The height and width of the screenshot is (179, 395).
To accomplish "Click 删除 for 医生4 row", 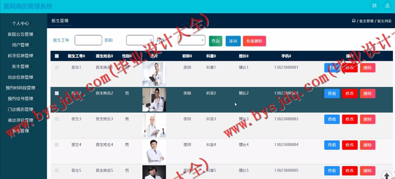I will pos(368,145).
